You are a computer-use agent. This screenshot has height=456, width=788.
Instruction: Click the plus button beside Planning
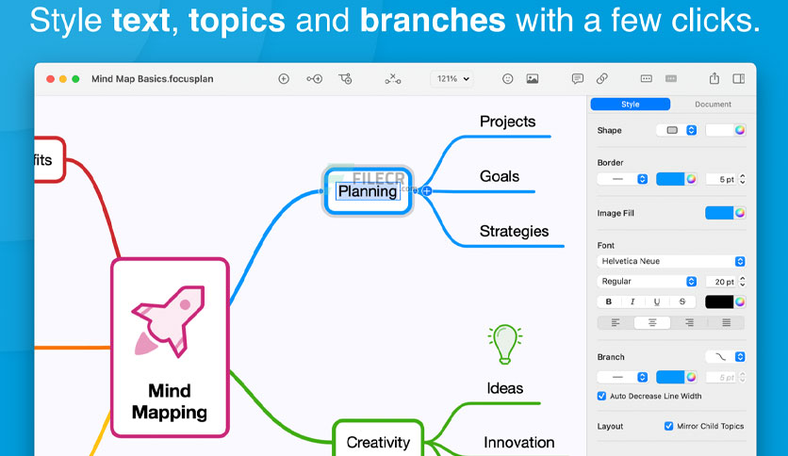[x=427, y=191]
